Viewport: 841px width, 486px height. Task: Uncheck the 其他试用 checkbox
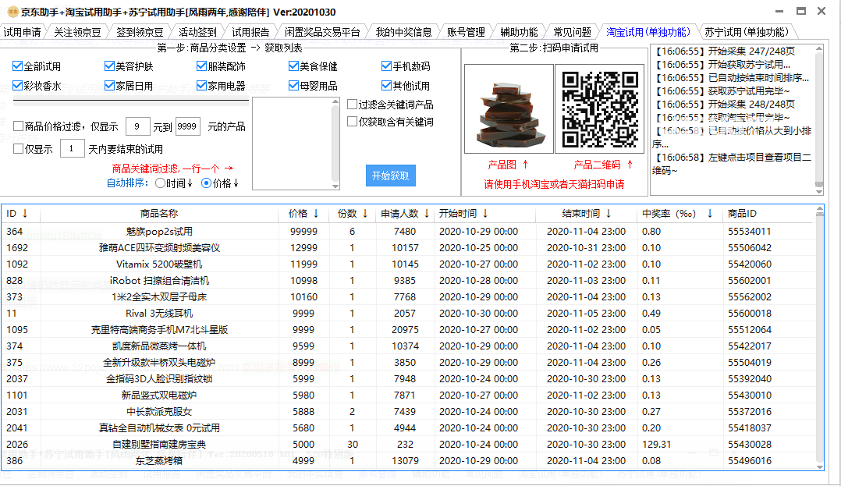pos(386,85)
